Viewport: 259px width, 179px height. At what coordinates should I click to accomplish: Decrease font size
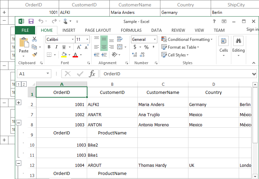pos(87,47)
